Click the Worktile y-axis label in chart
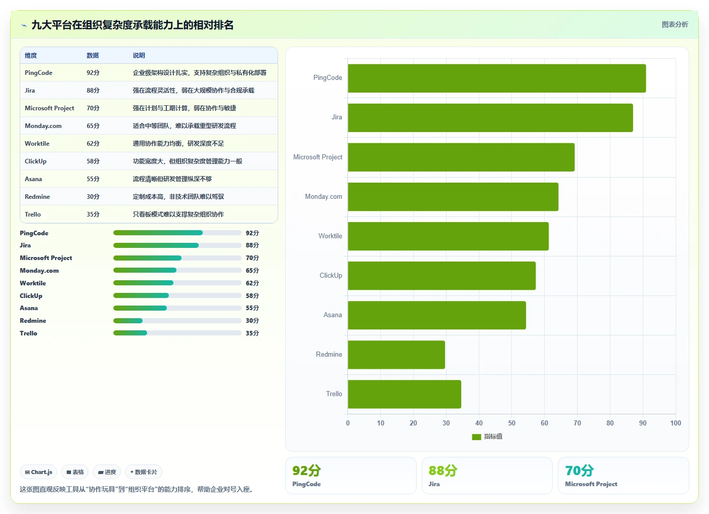Viewport: 709px width, 514px height. (x=330, y=236)
